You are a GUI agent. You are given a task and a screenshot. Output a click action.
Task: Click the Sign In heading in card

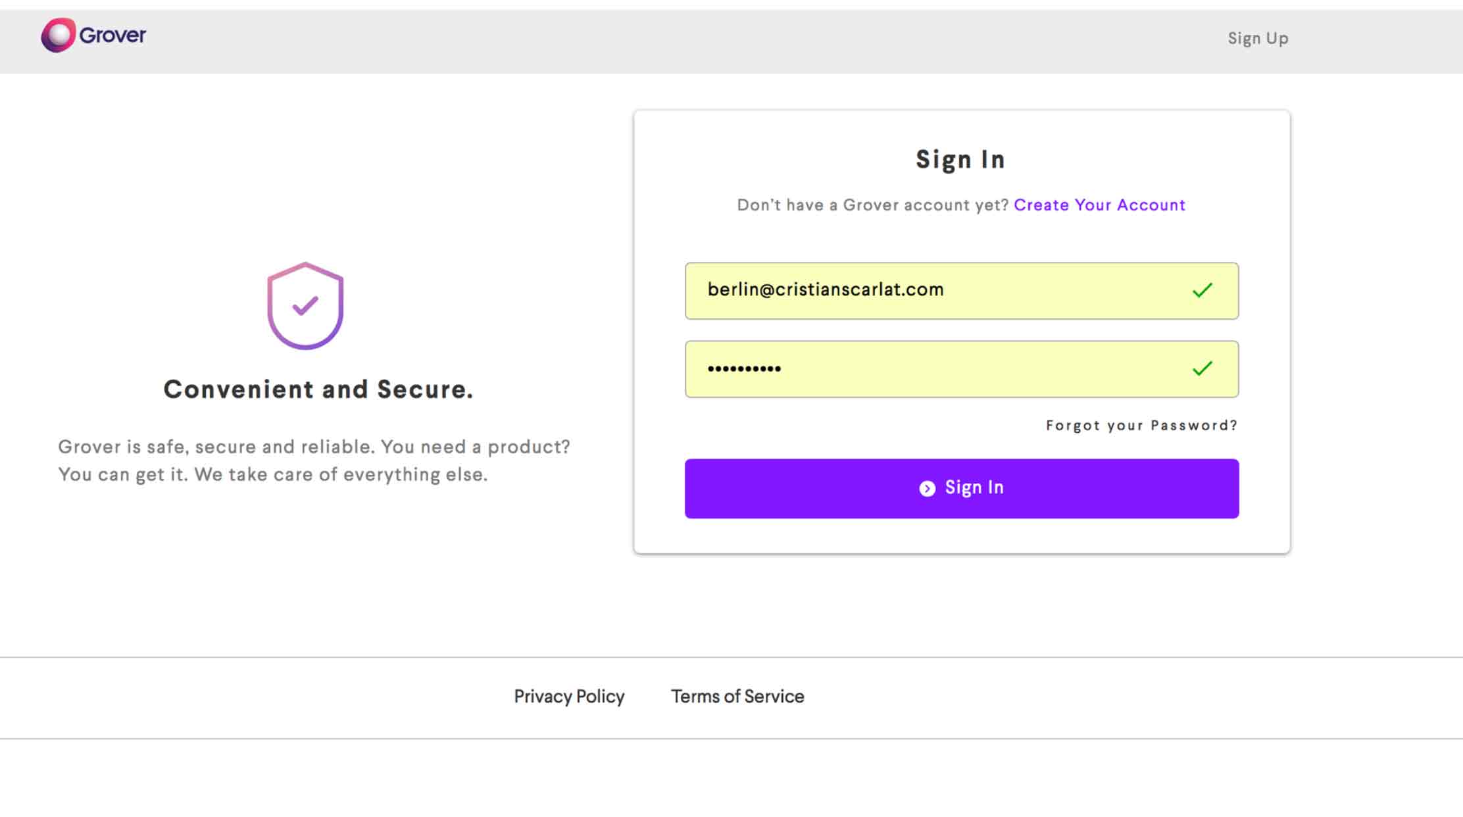pyautogui.click(x=960, y=160)
